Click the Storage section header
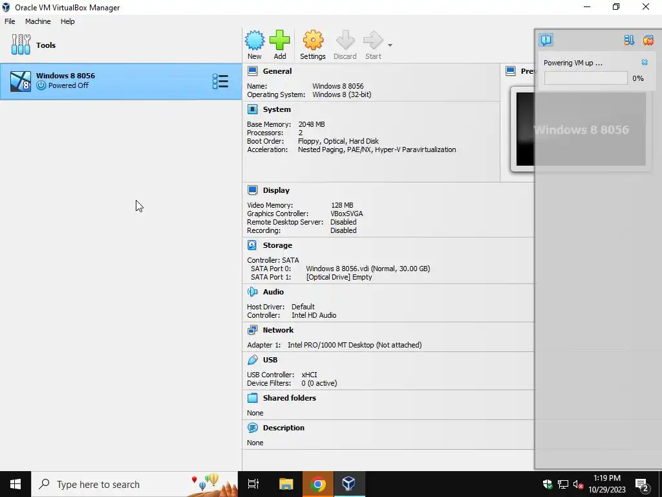 pyautogui.click(x=277, y=245)
